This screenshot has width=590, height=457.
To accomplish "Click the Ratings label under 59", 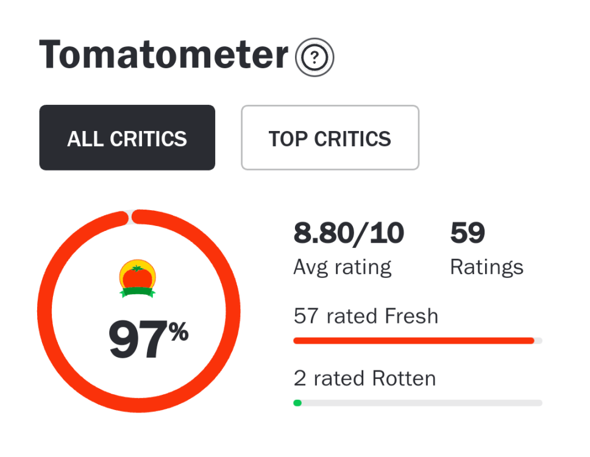I will pyautogui.click(x=486, y=267).
